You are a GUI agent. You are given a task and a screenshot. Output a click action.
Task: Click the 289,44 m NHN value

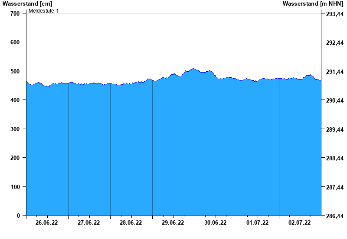[335, 129]
